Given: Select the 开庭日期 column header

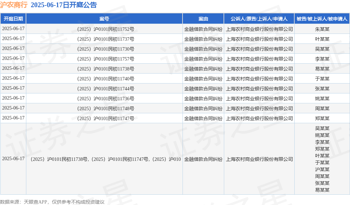Looking at the screenshot, I should coord(13,19).
